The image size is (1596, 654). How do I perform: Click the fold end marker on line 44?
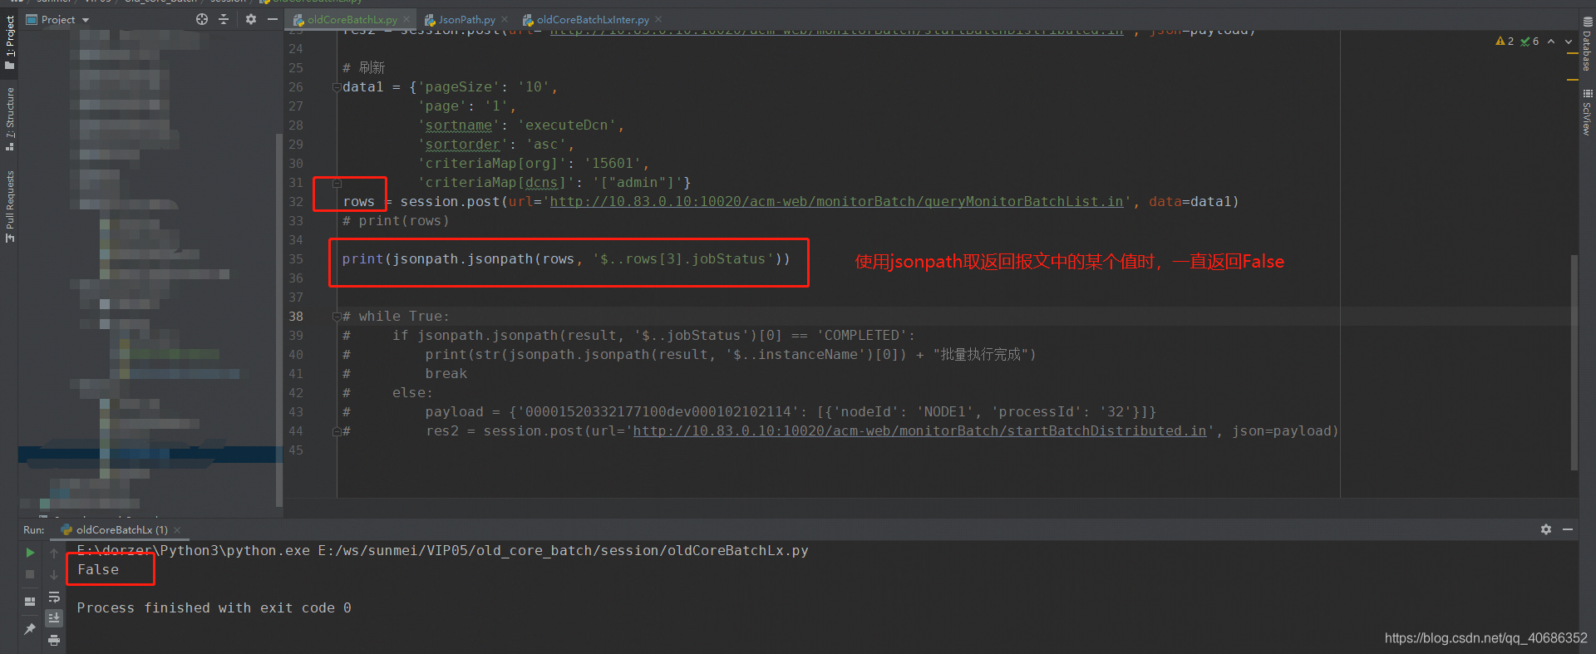click(337, 431)
